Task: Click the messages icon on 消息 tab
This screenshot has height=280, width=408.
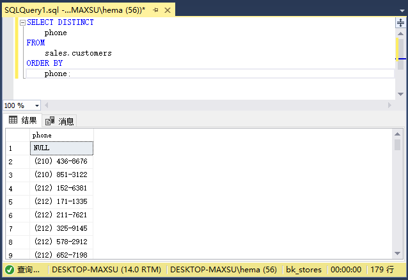Action: tap(50, 121)
